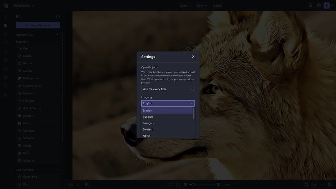The image size is (336, 189).
Task: Collapse the Language combo box showing English
Action: [168, 103]
